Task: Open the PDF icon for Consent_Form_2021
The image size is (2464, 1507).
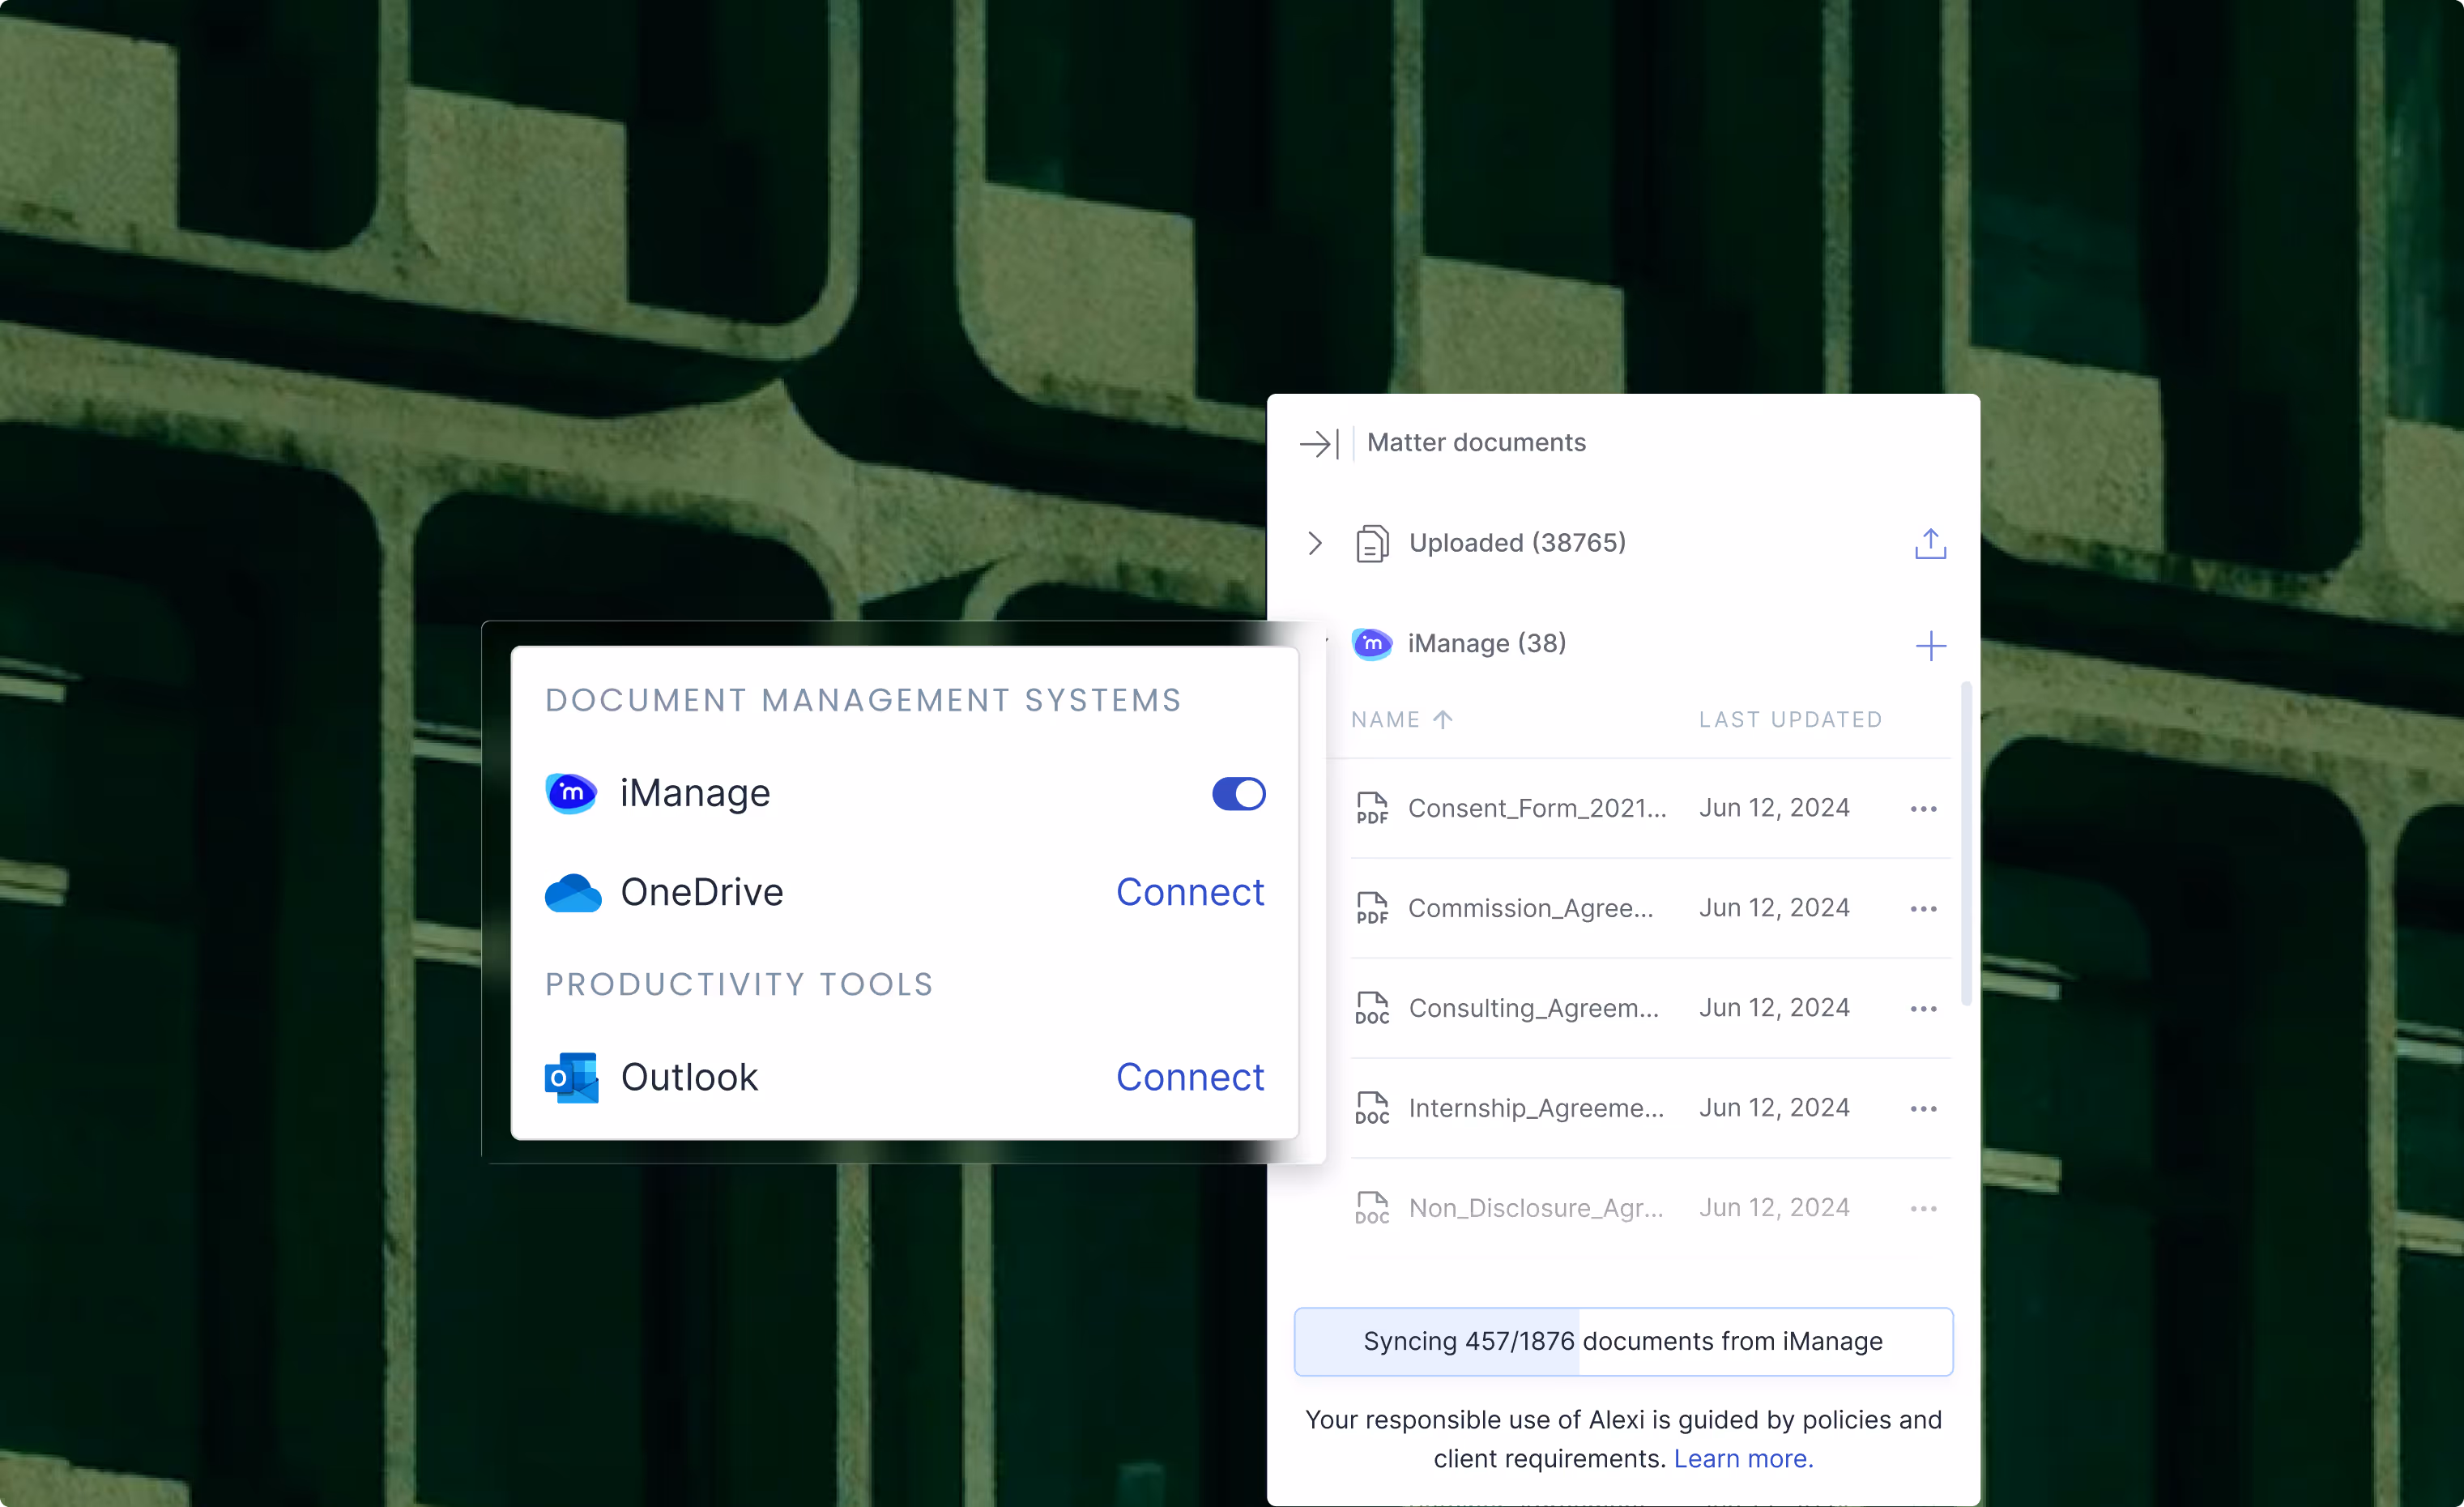Action: [x=1372, y=807]
